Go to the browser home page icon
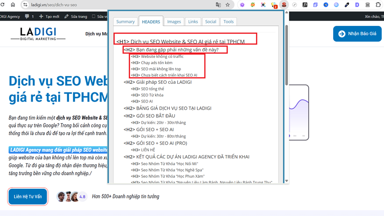This screenshot has width=384, height=216. coord(13,5)
